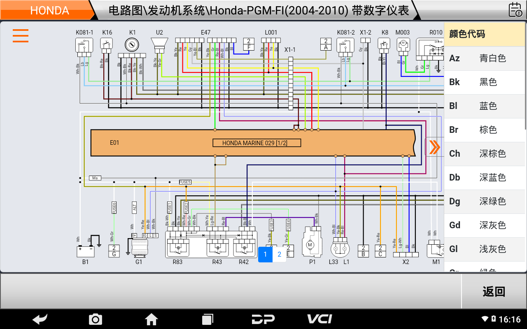
Task: Select the Ma label box
Action: (x=95, y=178)
